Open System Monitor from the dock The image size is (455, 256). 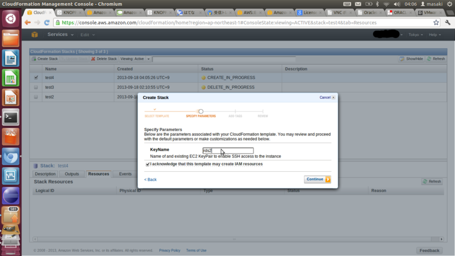click(11, 176)
